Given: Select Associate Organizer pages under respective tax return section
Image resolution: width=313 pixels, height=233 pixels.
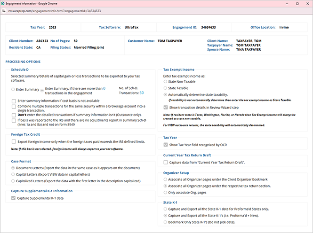Looking at the screenshot, I should pyautogui.click(x=165, y=186).
